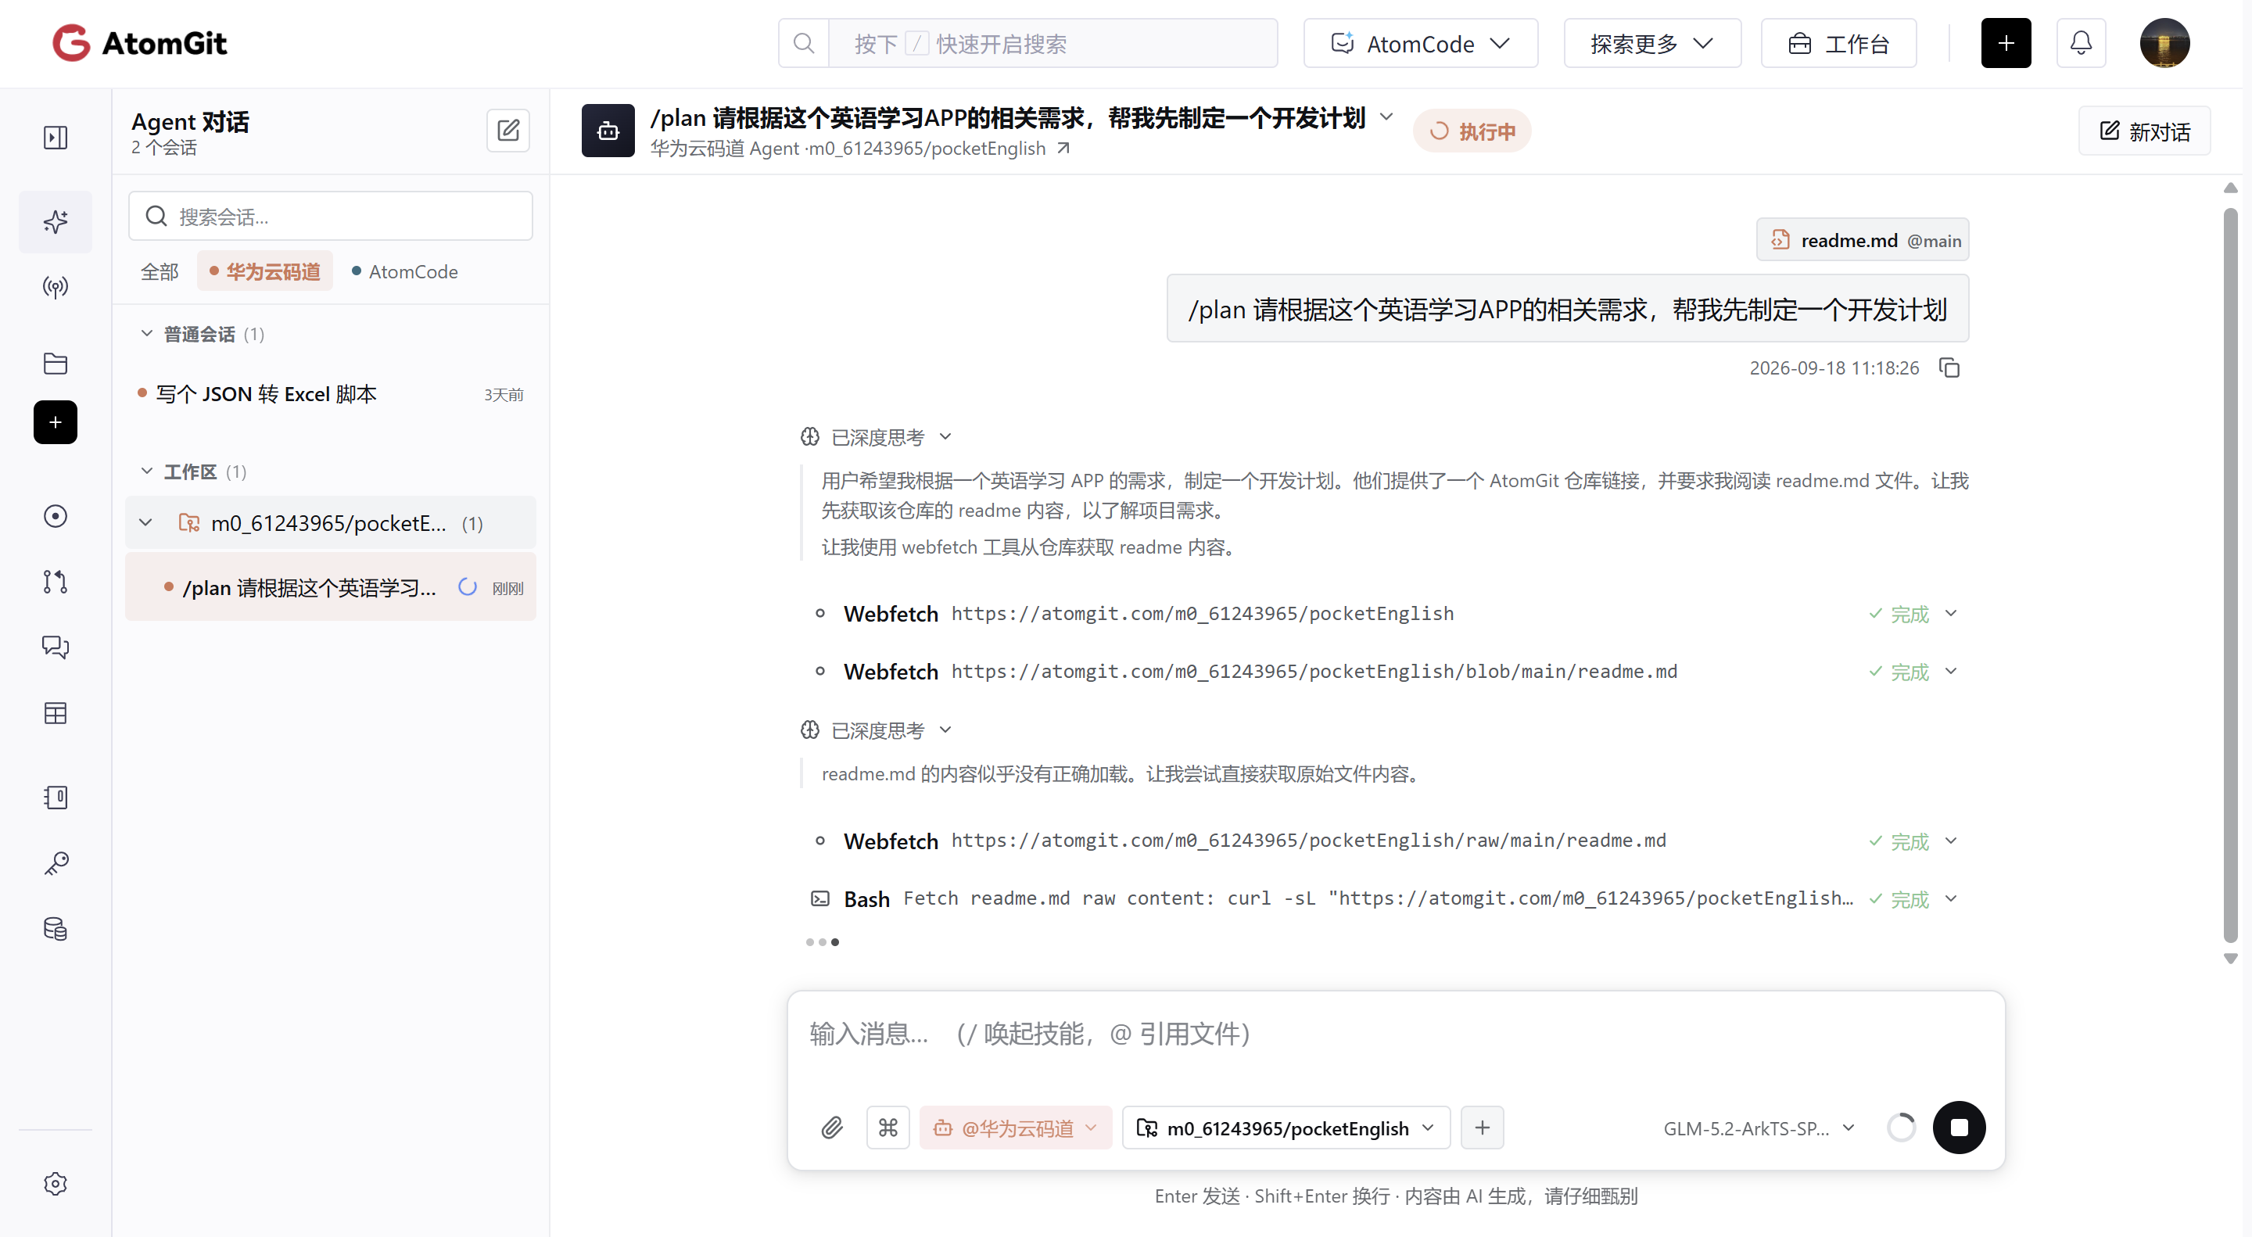
Task: Stop the running agent generation
Action: click(x=1958, y=1128)
